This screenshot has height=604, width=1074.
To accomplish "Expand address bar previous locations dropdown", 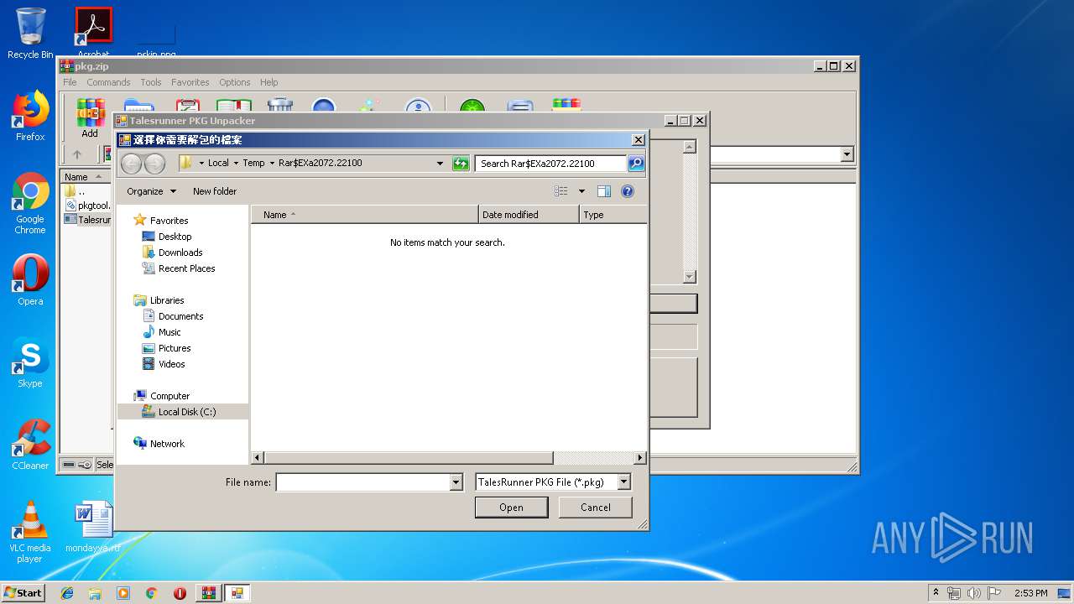I will click(440, 164).
